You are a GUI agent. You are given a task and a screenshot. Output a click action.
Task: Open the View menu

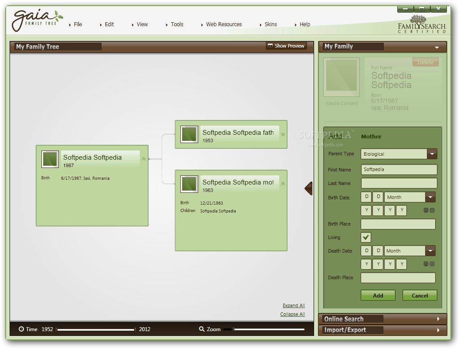(142, 24)
